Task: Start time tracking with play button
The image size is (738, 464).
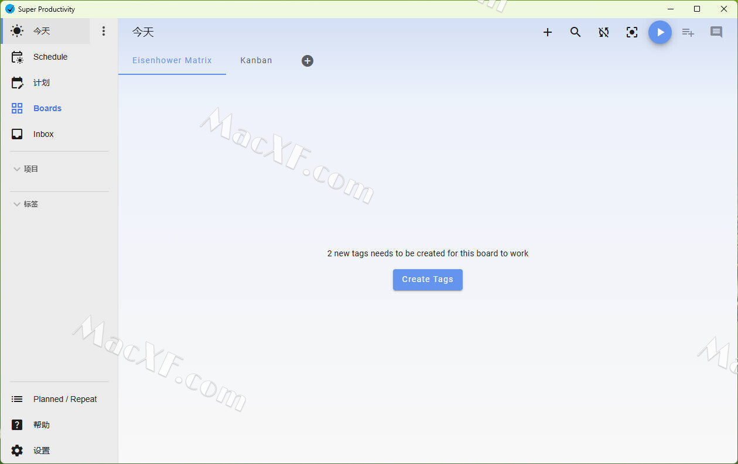Action: tap(660, 32)
